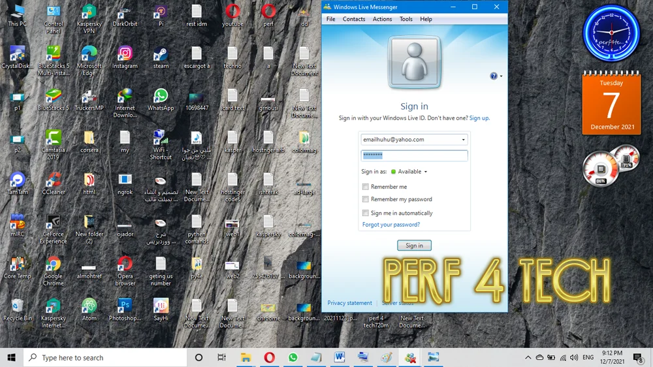Click the Sign up link
This screenshot has height=367, width=653.
tap(479, 118)
